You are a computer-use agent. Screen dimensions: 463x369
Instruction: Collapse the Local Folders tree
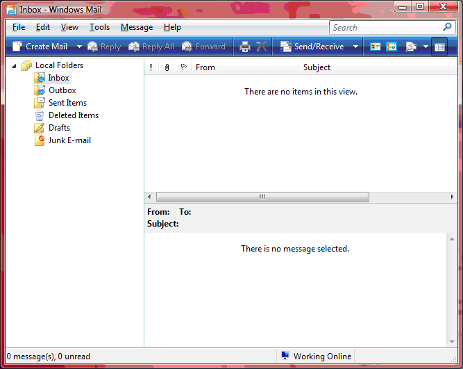(14, 66)
